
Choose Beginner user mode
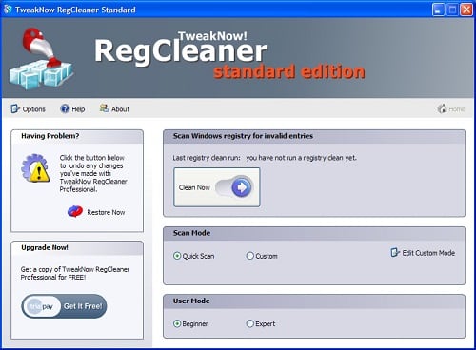click(190, 323)
